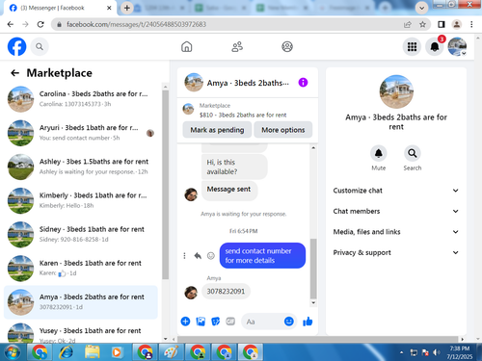Expand the Chat members section
Screen dimensions: 482x361
[396, 211]
